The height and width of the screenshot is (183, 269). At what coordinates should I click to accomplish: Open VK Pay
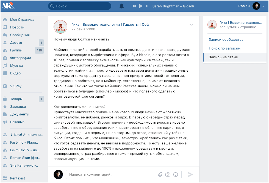pyautogui.click(x=16, y=86)
